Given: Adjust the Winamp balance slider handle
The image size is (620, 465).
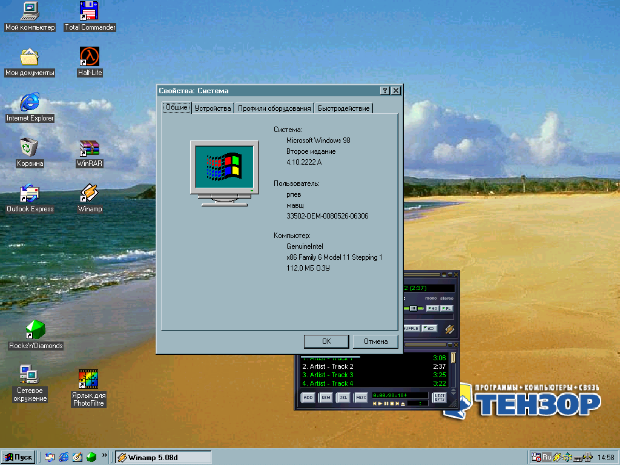Looking at the screenshot, I should pos(413,308).
